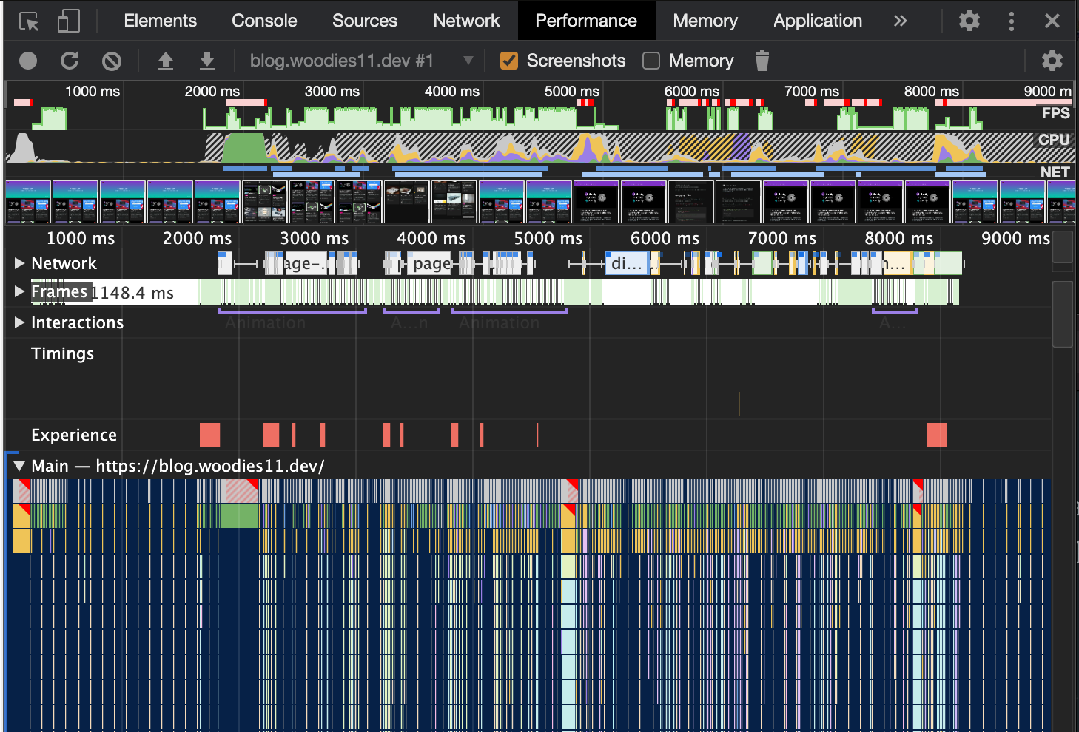Switch to the Elements tab
This screenshot has width=1079, height=732.
161,21
